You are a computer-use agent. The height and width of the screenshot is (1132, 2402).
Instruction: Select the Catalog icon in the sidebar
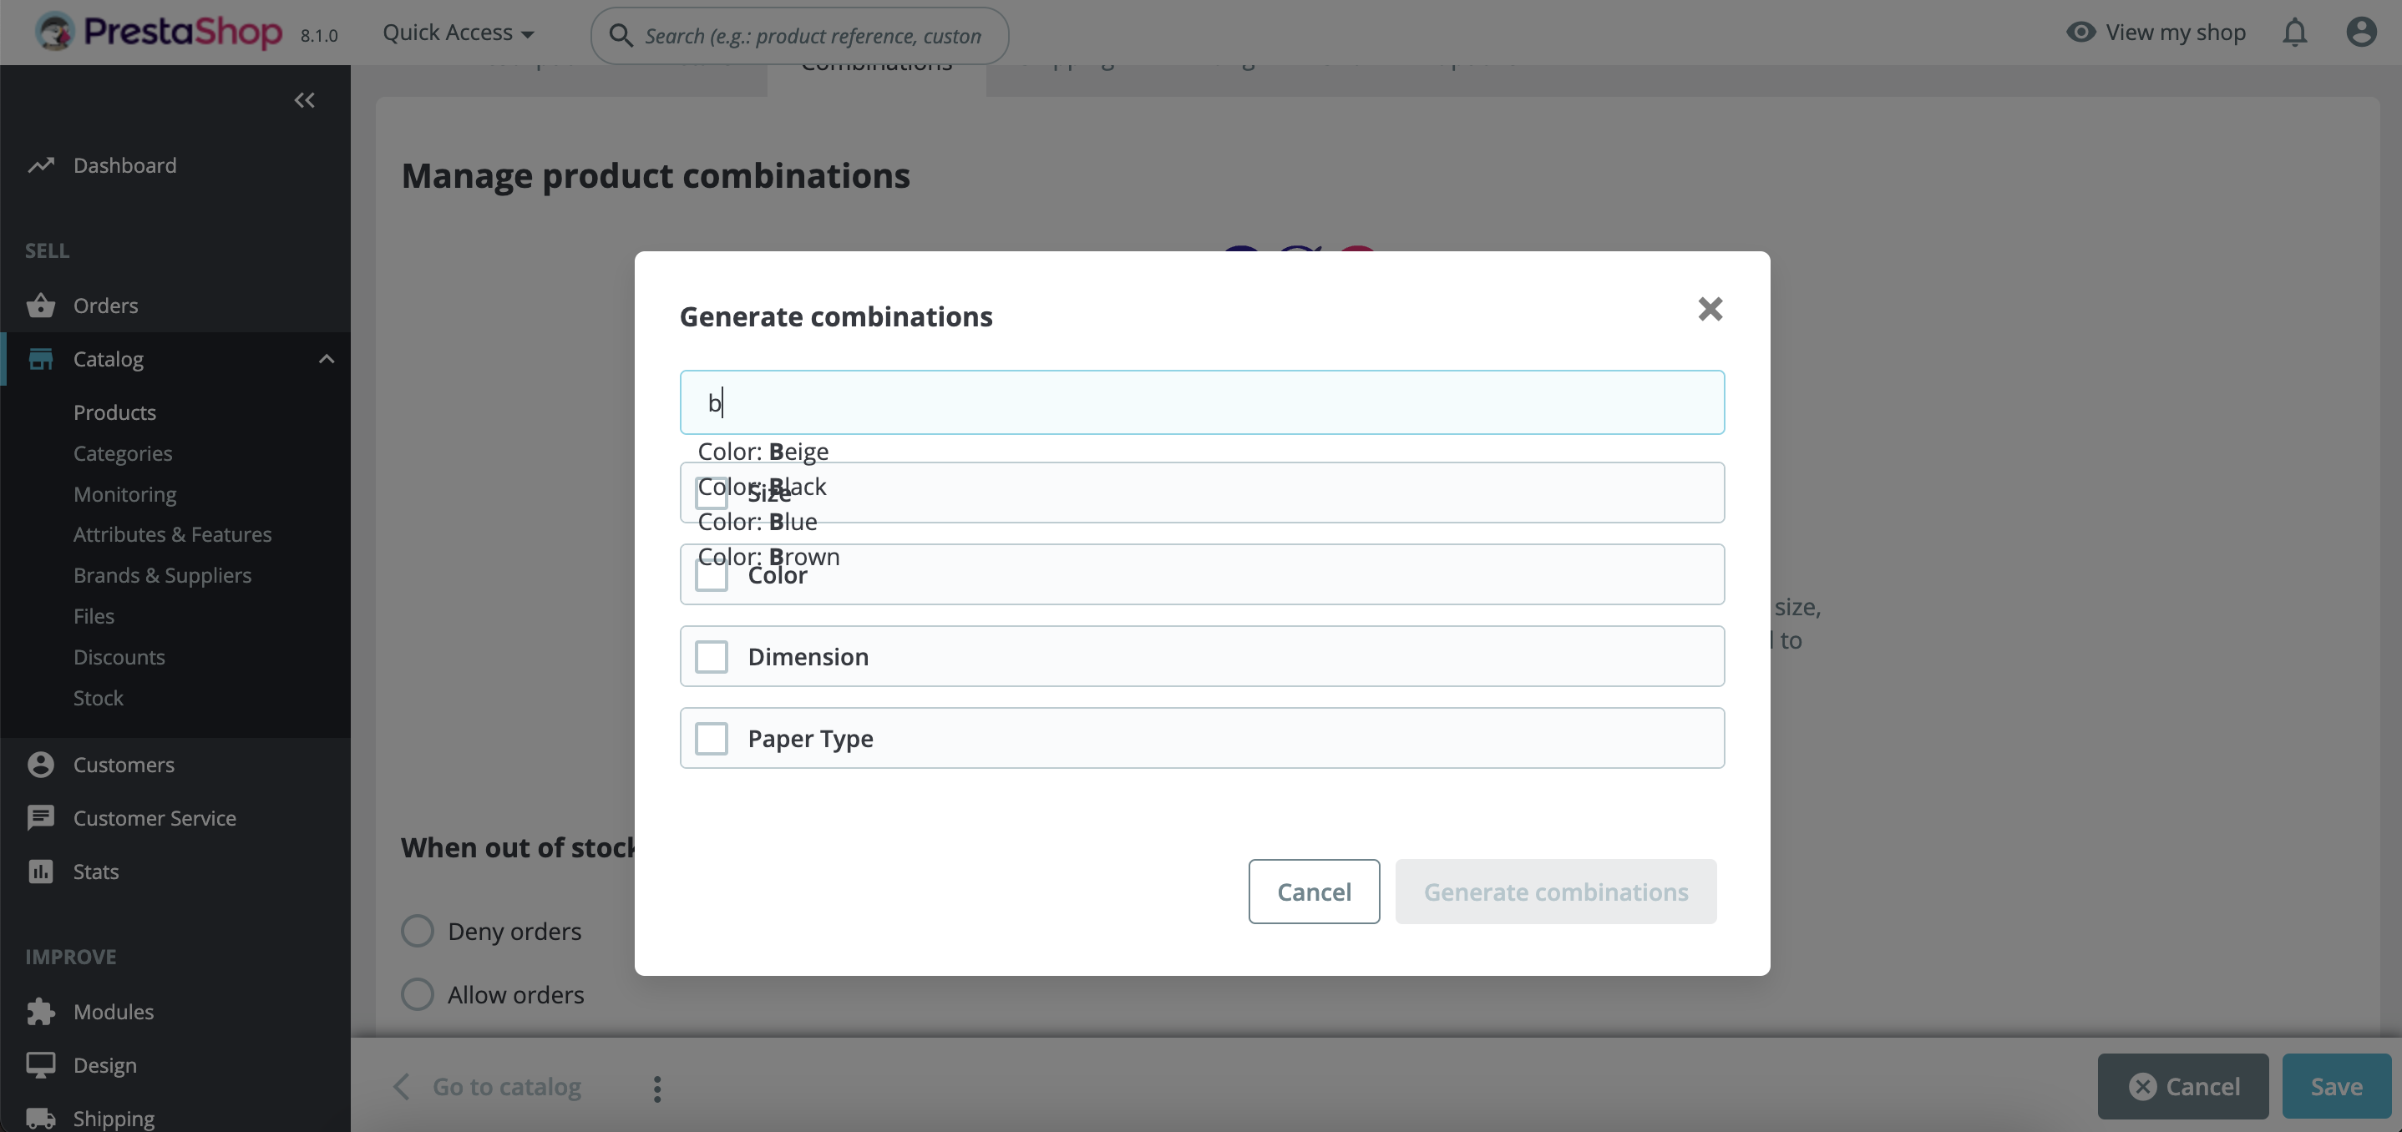click(42, 359)
